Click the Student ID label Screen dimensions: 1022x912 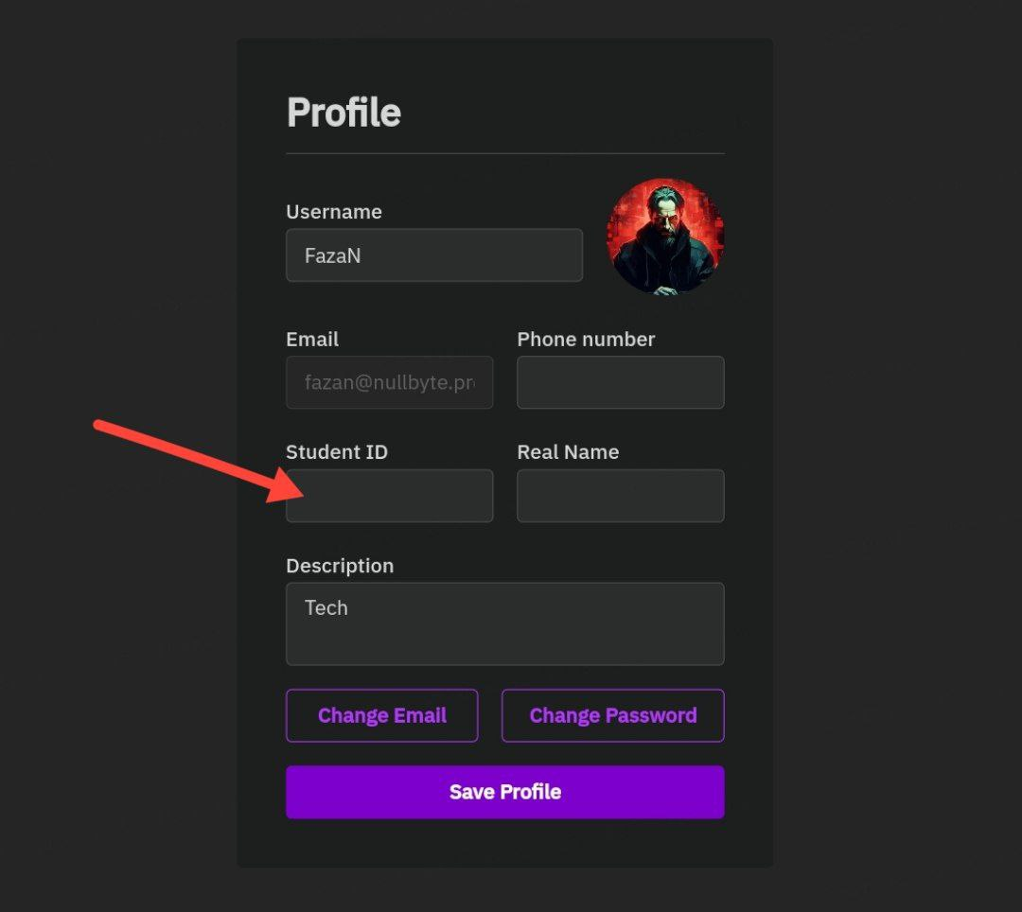[x=337, y=452]
